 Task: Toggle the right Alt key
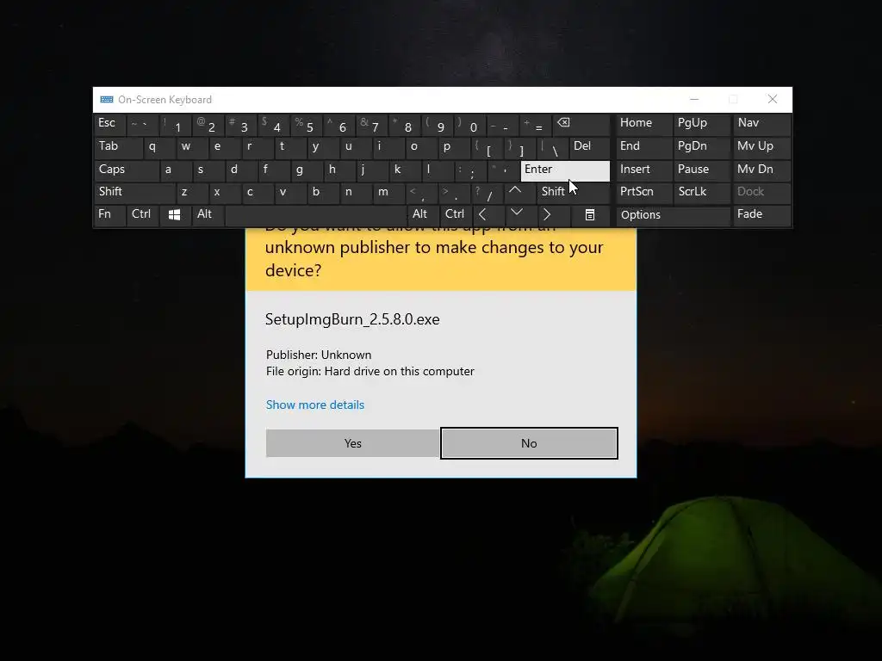[424, 214]
